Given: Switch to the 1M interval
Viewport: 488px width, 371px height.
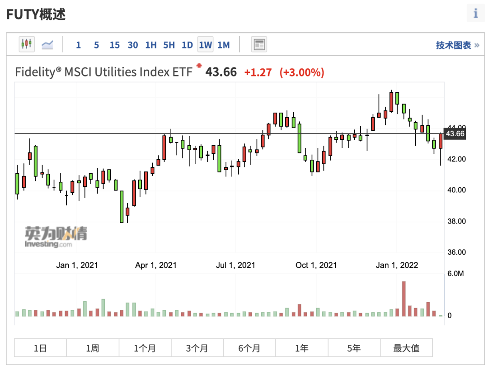Looking at the screenshot, I should (224, 45).
